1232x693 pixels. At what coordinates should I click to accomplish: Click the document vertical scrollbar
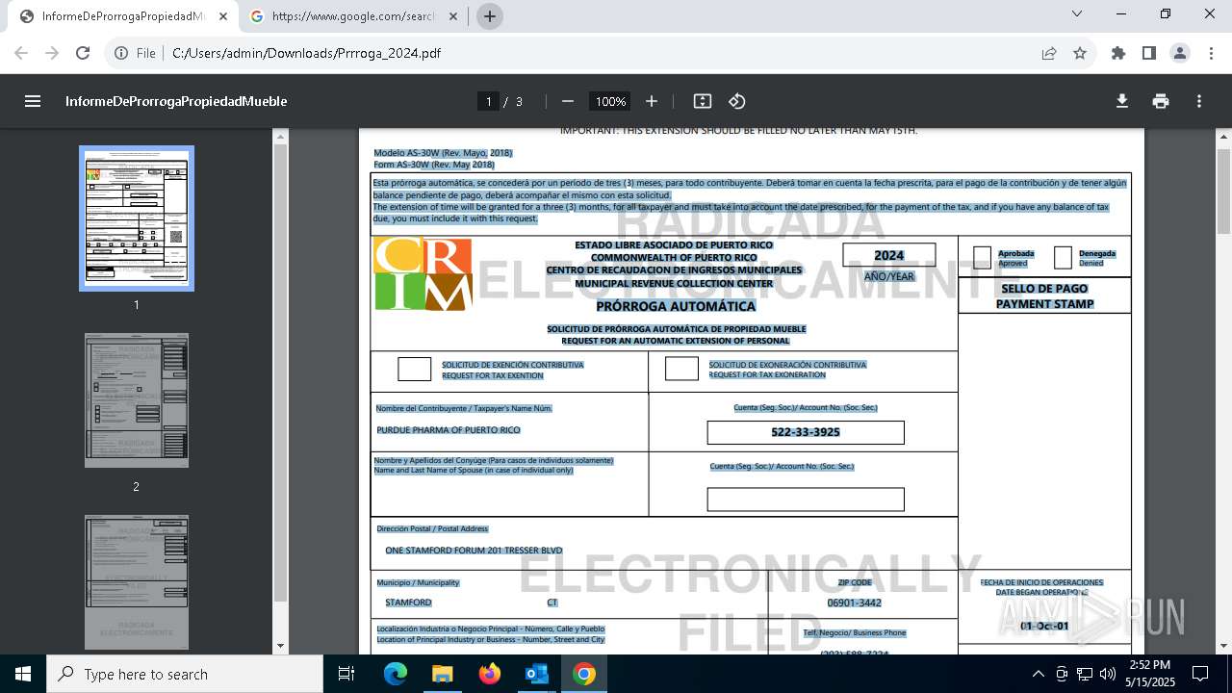(1224, 192)
